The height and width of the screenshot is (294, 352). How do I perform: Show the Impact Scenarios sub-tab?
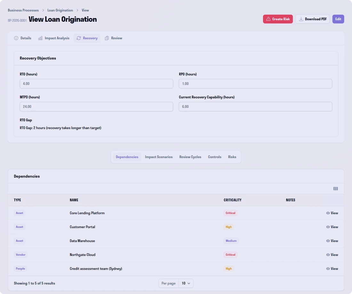pos(159,157)
